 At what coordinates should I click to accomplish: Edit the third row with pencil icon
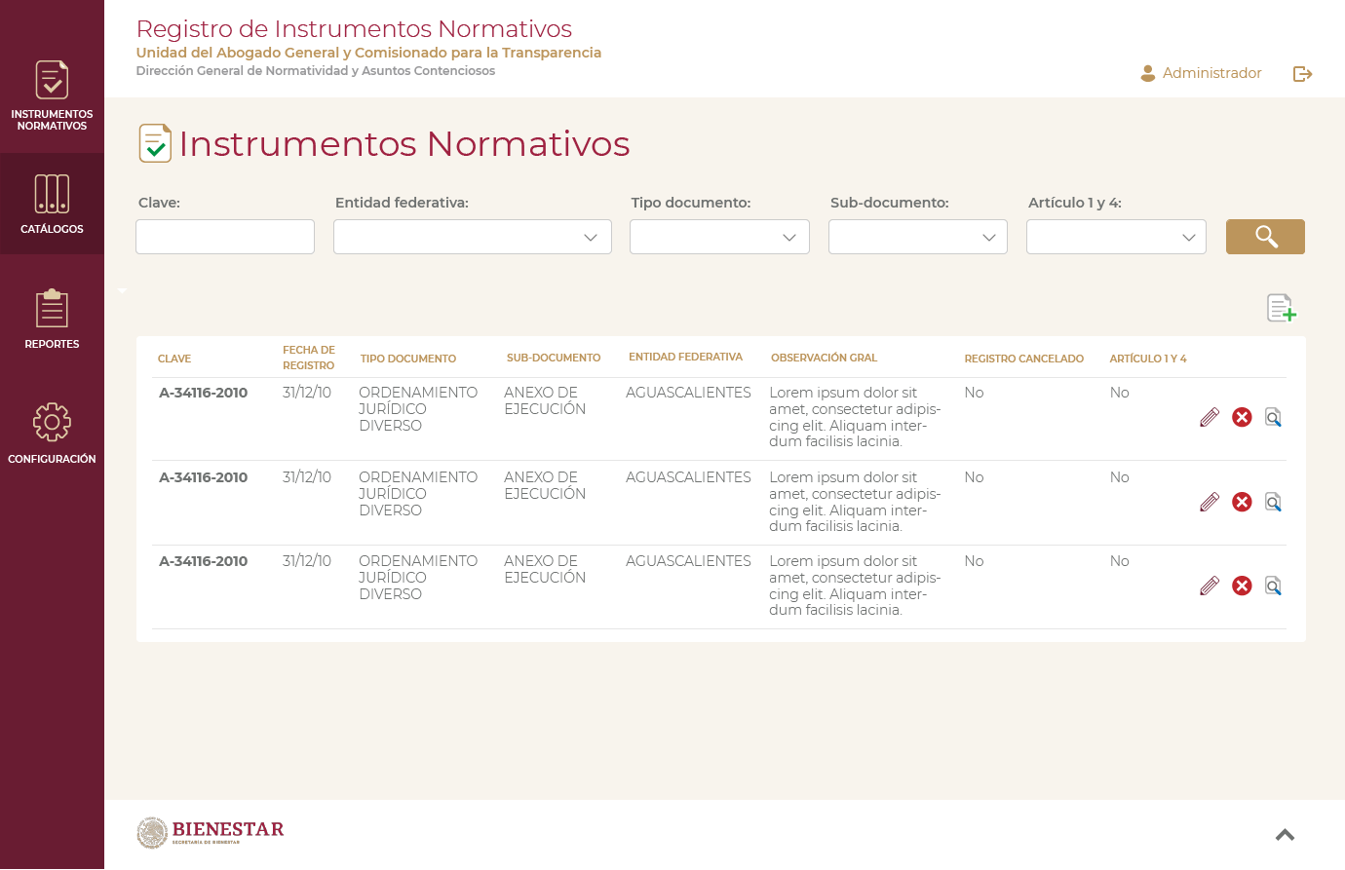1210,586
